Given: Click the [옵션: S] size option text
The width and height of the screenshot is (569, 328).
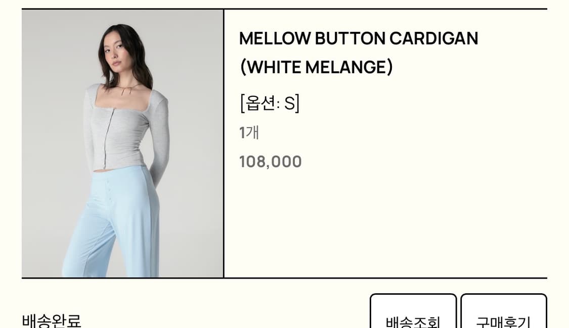Looking at the screenshot, I should click(x=268, y=103).
